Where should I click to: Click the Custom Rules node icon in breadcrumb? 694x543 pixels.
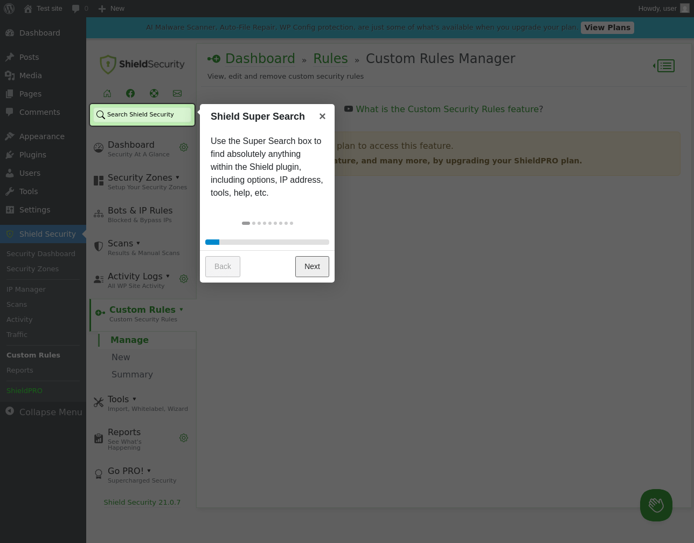tap(214, 59)
